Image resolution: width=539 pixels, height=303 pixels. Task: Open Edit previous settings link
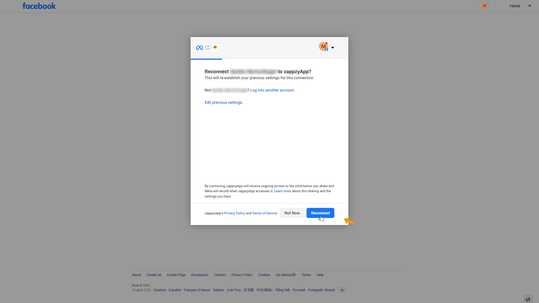[224, 102]
